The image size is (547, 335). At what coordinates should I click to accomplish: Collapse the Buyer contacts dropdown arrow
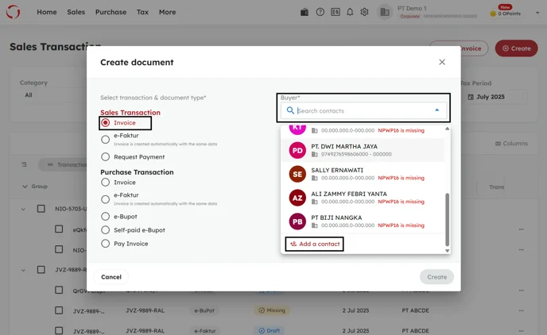tap(436, 110)
